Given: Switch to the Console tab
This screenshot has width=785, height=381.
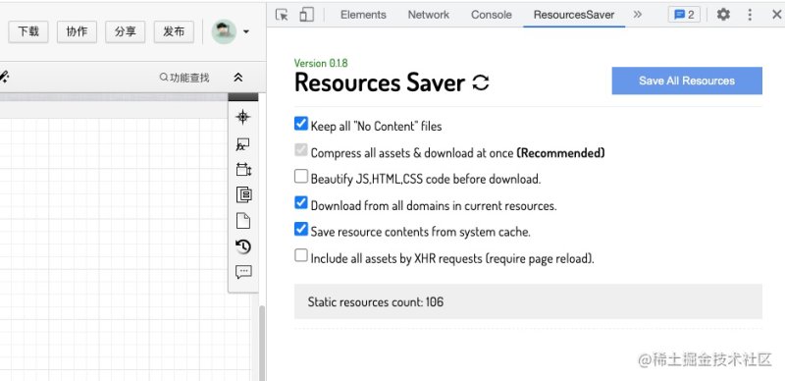Looking at the screenshot, I should 492,15.
